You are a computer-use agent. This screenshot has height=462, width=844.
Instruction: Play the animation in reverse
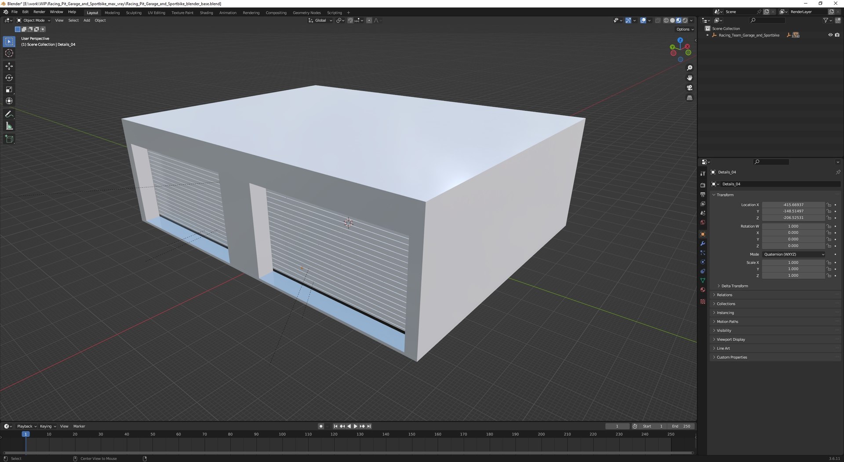tap(349, 426)
